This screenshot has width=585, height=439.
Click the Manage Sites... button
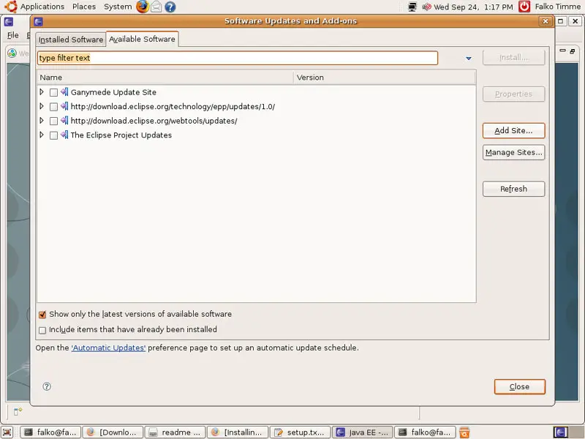(x=514, y=152)
